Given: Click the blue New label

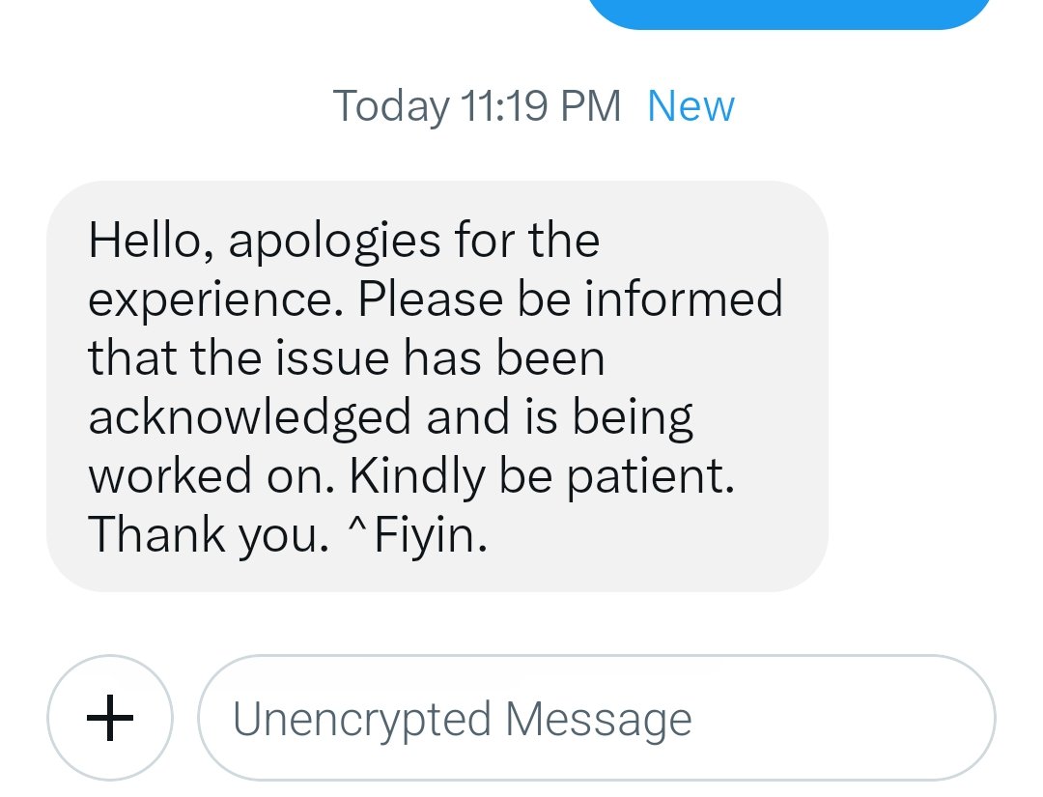Looking at the screenshot, I should coord(691,105).
